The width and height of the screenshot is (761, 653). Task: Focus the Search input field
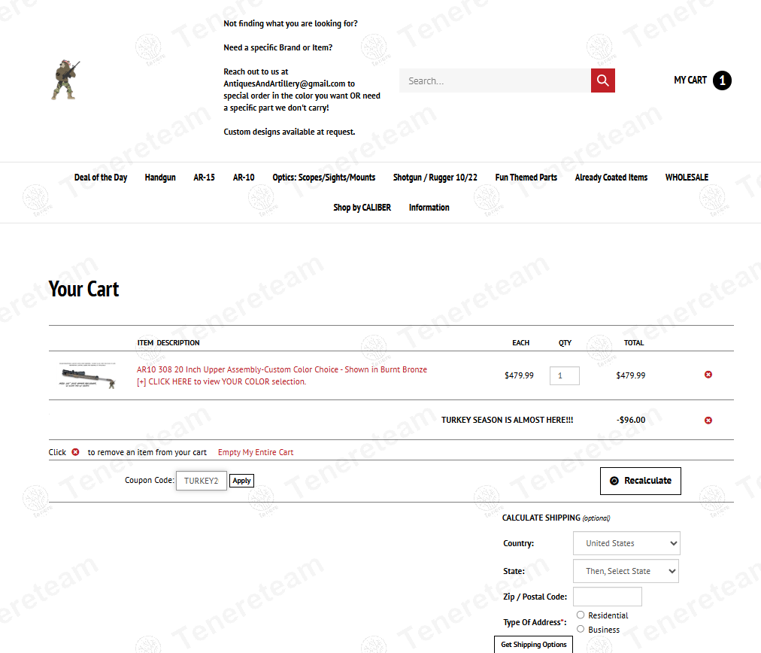tap(495, 80)
